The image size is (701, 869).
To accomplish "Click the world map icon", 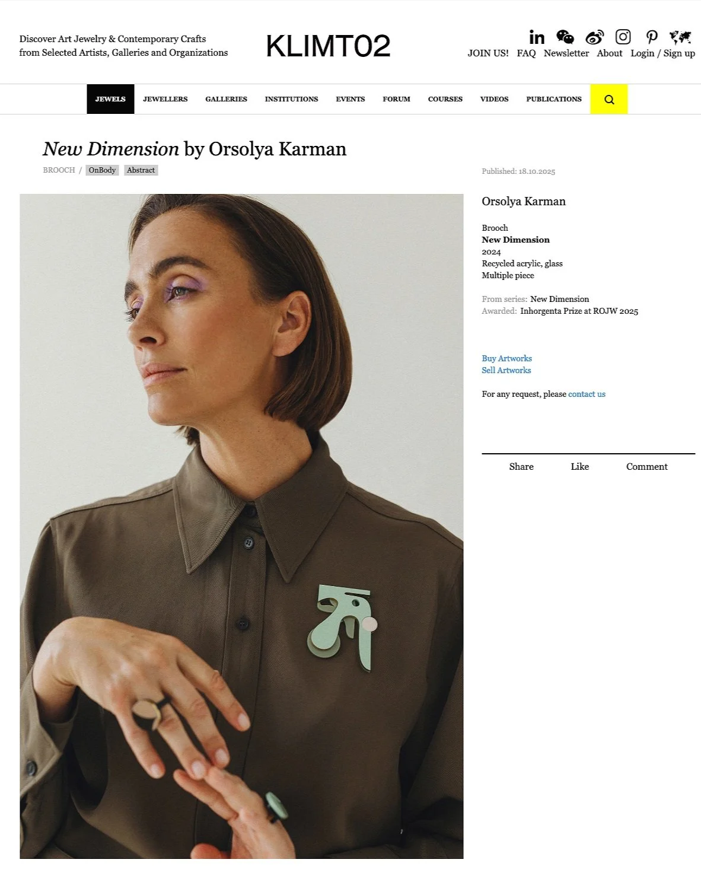I will [680, 37].
